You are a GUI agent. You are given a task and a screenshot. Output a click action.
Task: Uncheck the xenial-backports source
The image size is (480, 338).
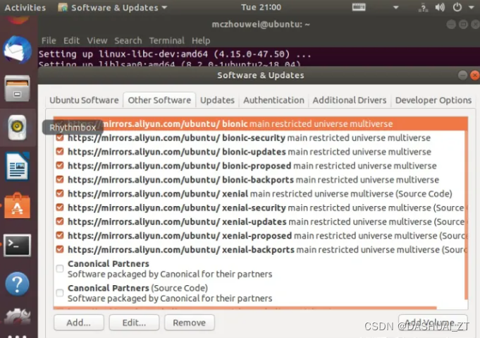[60, 249]
